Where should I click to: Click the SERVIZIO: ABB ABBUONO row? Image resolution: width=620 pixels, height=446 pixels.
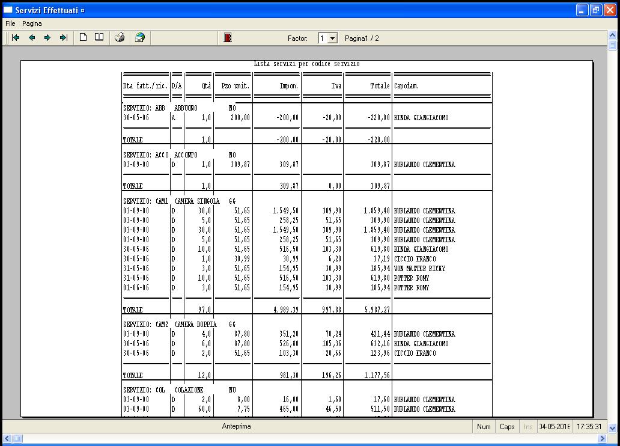coord(180,108)
